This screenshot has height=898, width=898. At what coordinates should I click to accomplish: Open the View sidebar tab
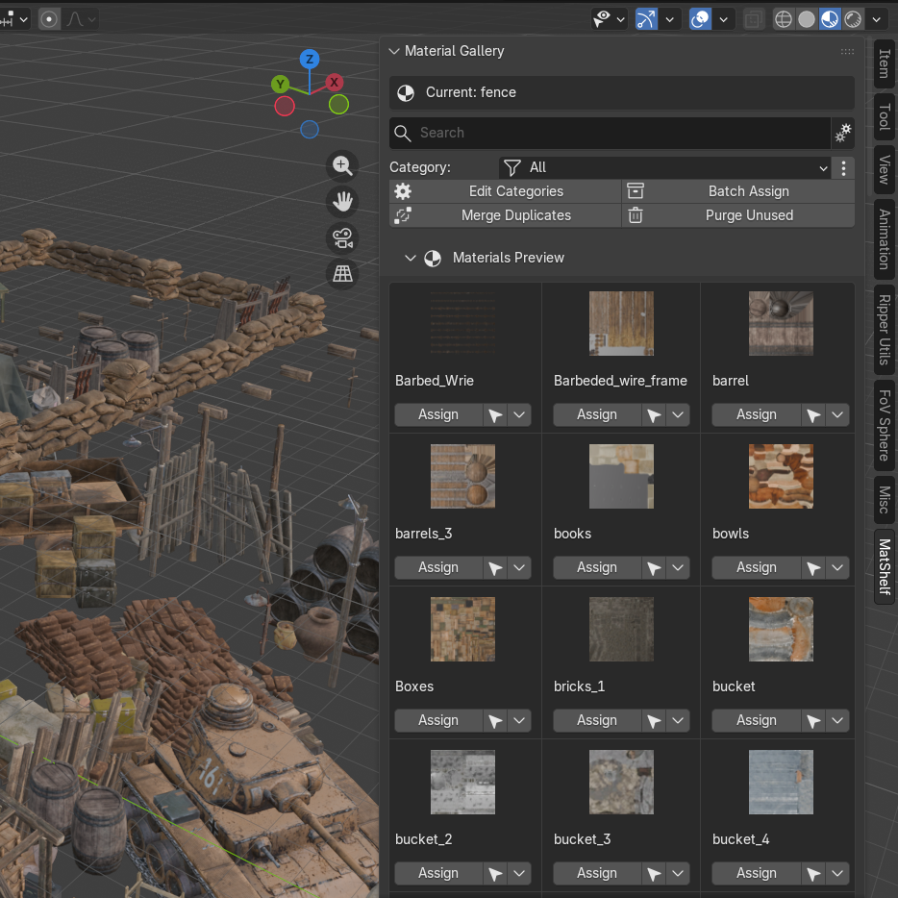coord(885,169)
